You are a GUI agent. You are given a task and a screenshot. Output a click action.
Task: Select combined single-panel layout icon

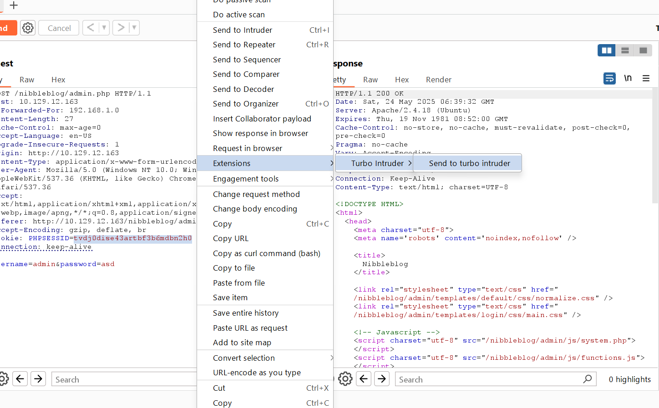pyautogui.click(x=643, y=50)
